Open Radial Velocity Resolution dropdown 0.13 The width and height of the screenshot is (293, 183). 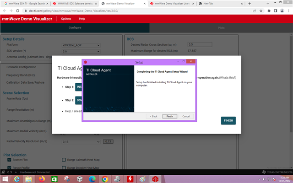81,142
